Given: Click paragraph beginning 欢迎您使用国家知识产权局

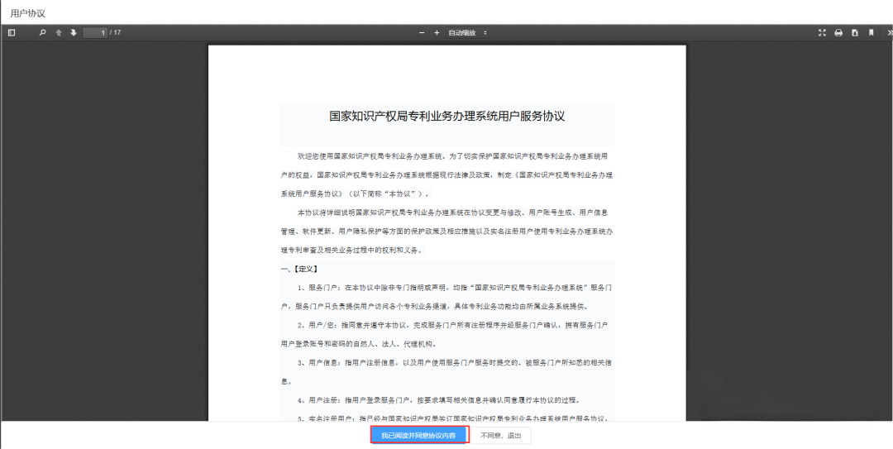Looking at the screenshot, I should [x=446, y=155].
